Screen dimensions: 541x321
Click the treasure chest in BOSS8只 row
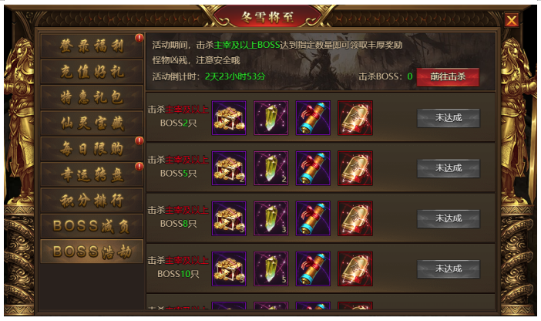(x=229, y=218)
